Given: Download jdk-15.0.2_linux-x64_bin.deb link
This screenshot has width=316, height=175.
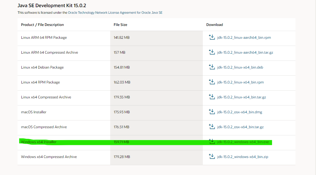Looking at the screenshot, I should pyautogui.click(x=240, y=67).
